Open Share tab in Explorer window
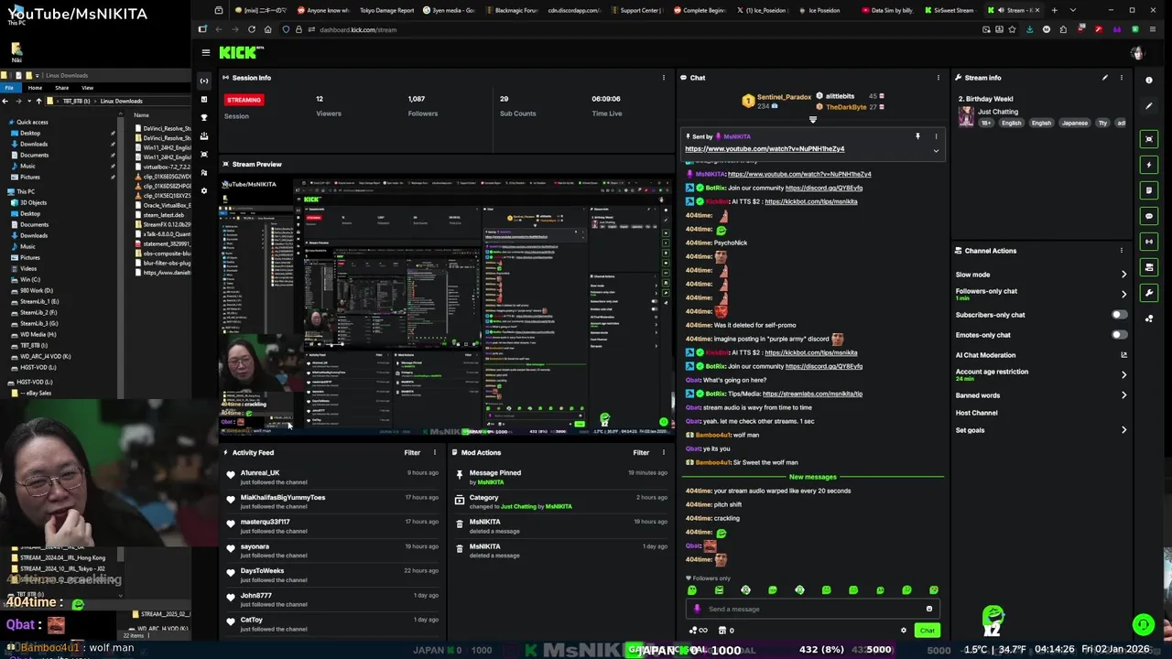The image size is (1172, 659). point(61,88)
